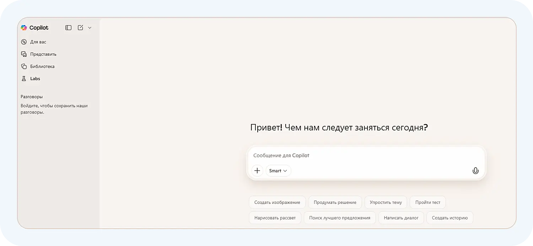Open the Для вас section icon
533x246 pixels.
(x=23, y=42)
